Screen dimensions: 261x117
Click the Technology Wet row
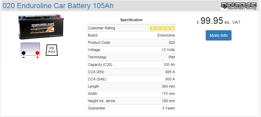(x=131, y=57)
